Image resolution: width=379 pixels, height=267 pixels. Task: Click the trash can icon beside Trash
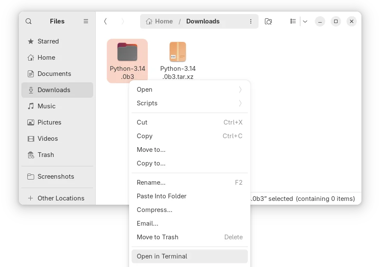[x=31, y=155]
